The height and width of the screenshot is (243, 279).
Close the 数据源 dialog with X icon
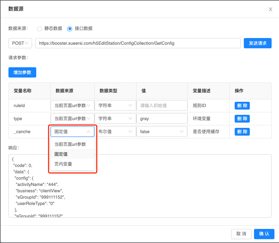pos(270,10)
